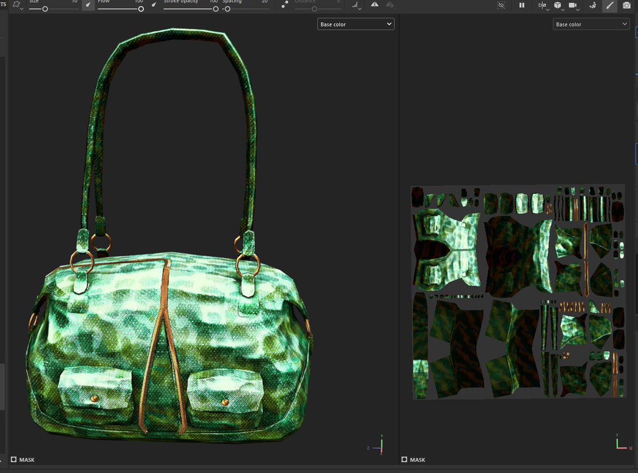Open the symmetry settings dropdown icon
The image size is (638, 473).
point(356,5)
